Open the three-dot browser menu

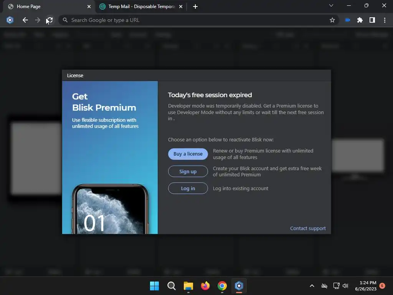385,20
